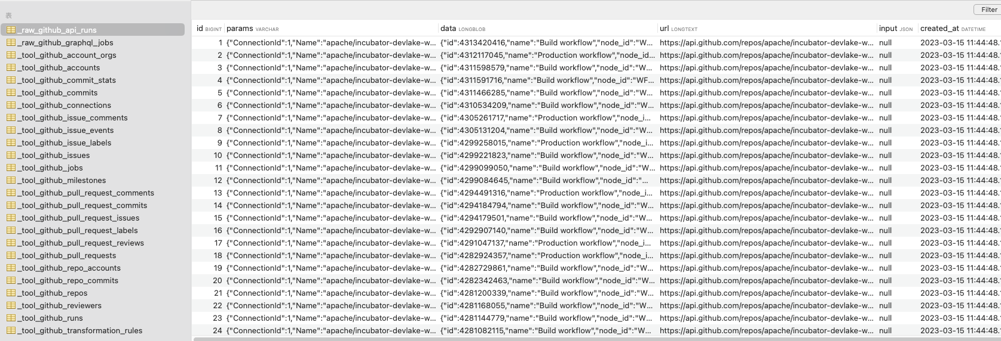The image size is (1001, 341).
Task: Click table icon of _tool_github_issue_labels
Action: [x=11, y=142]
